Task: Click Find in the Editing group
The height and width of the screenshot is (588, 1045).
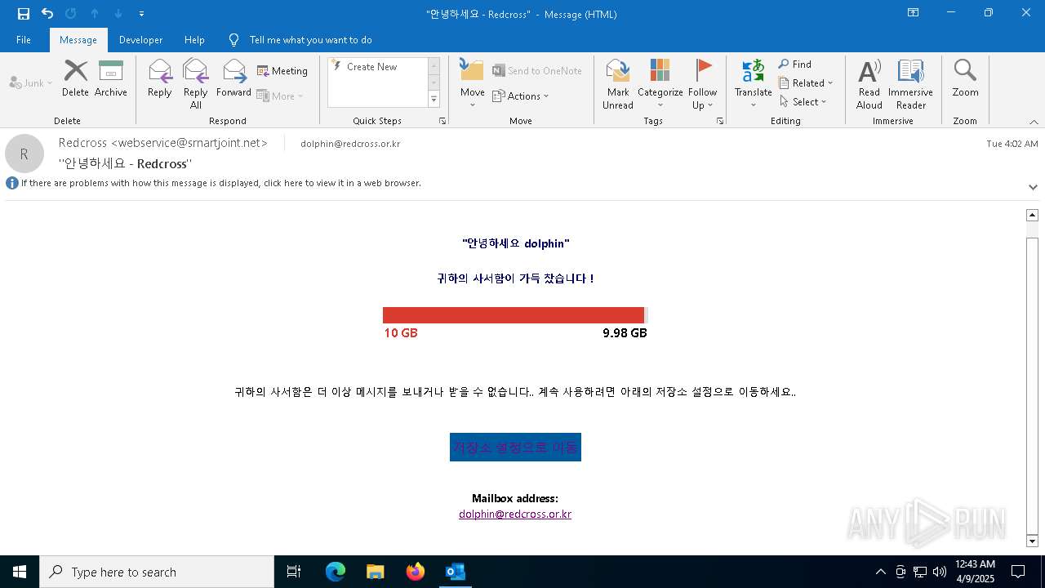Action: click(795, 65)
